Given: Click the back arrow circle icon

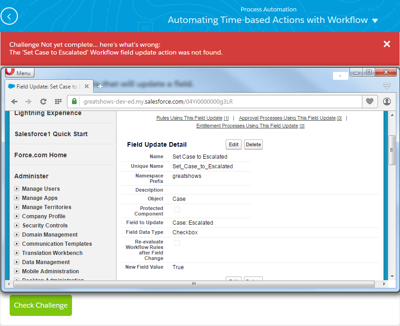Looking at the screenshot, I should (9, 17).
